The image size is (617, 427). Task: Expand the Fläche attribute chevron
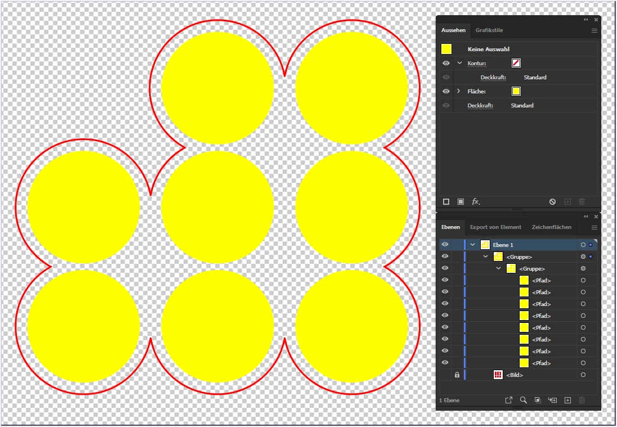point(458,91)
